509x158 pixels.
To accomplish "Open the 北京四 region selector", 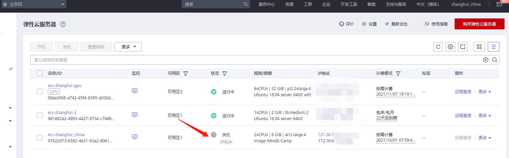I will (x=34, y=4).
